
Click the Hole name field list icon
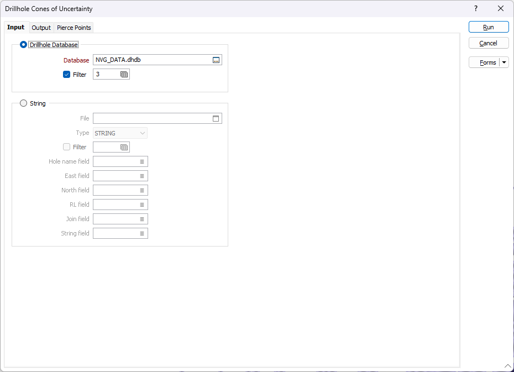click(x=142, y=161)
